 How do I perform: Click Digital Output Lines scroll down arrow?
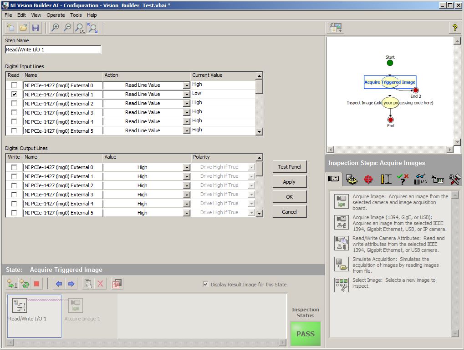259,213
